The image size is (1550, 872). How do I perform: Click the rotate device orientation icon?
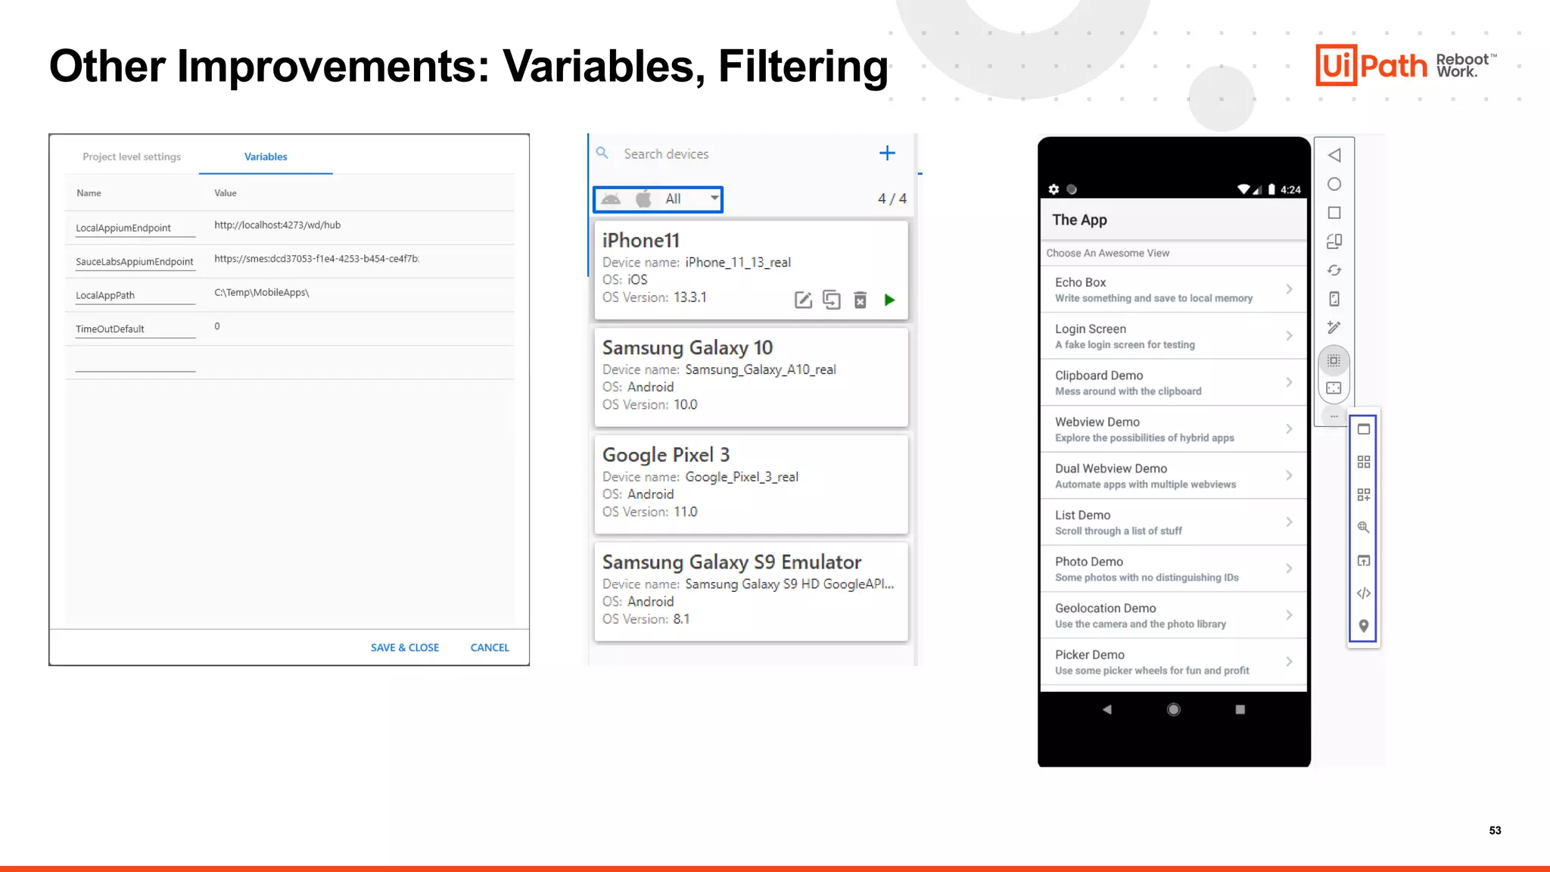pyautogui.click(x=1334, y=241)
